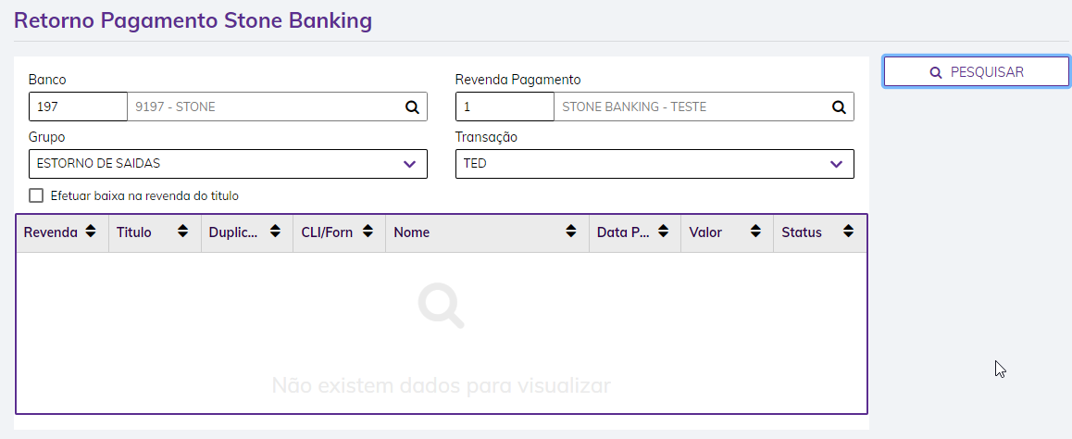Click the Nome column header
The image size is (1072, 439).
click(x=412, y=232)
